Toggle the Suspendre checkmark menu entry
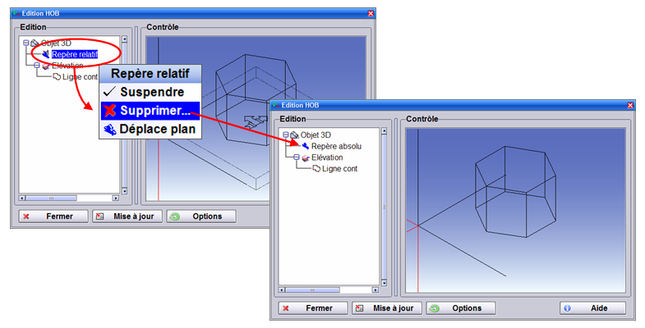The height and width of the screenshot is (328, 645). (149, 92)
